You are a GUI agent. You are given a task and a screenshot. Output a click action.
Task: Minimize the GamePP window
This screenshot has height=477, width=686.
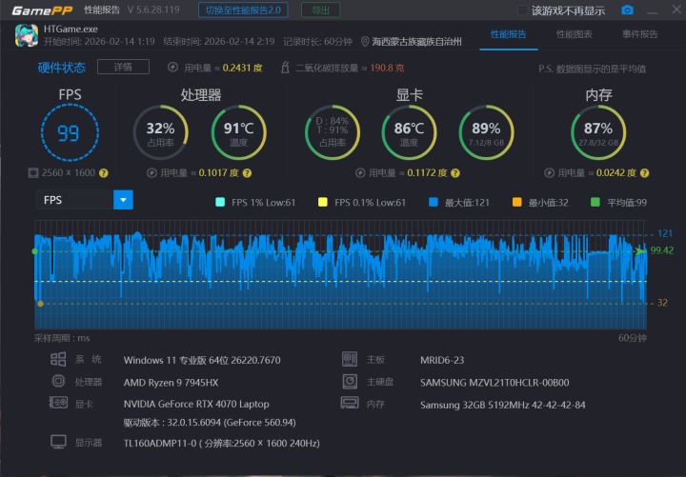[653, 10]
